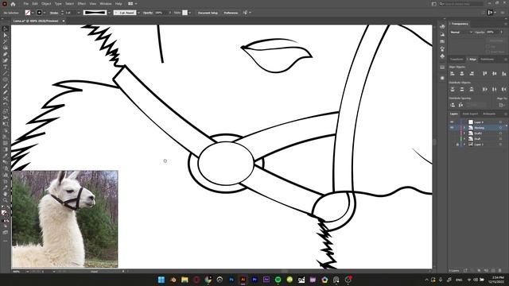Click the Fill color swatch in control bar
The image size is (509, 286).
click(28, 13)
